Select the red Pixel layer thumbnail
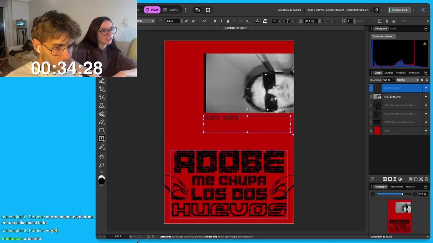Viewport: 433px width, 243px height. click(377, 131)
